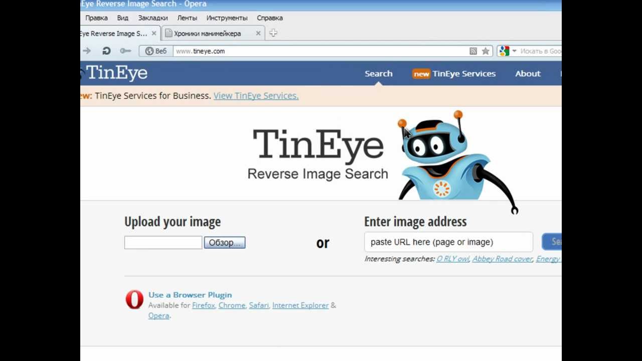Click the large TinEye Reverse Image Search logo
The width and height of the screenshot is (642, 361).
click(318, 154)
